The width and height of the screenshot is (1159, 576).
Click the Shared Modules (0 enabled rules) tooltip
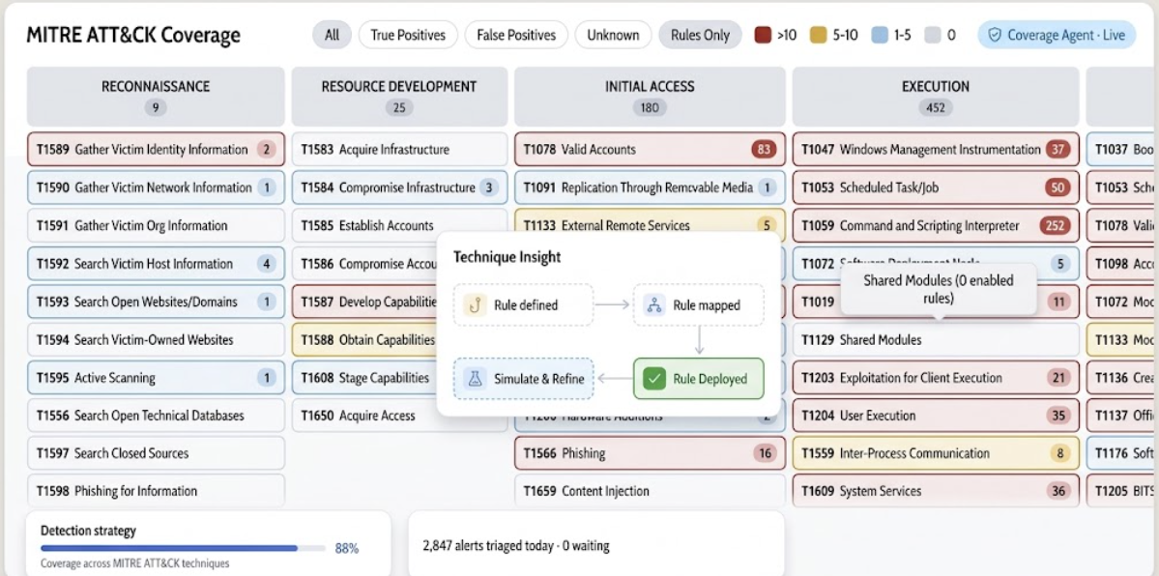click(939, 290)
